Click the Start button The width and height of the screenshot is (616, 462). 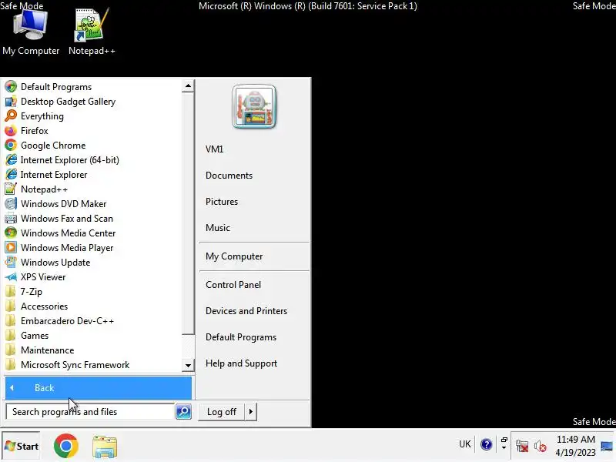tap(22, 447)
